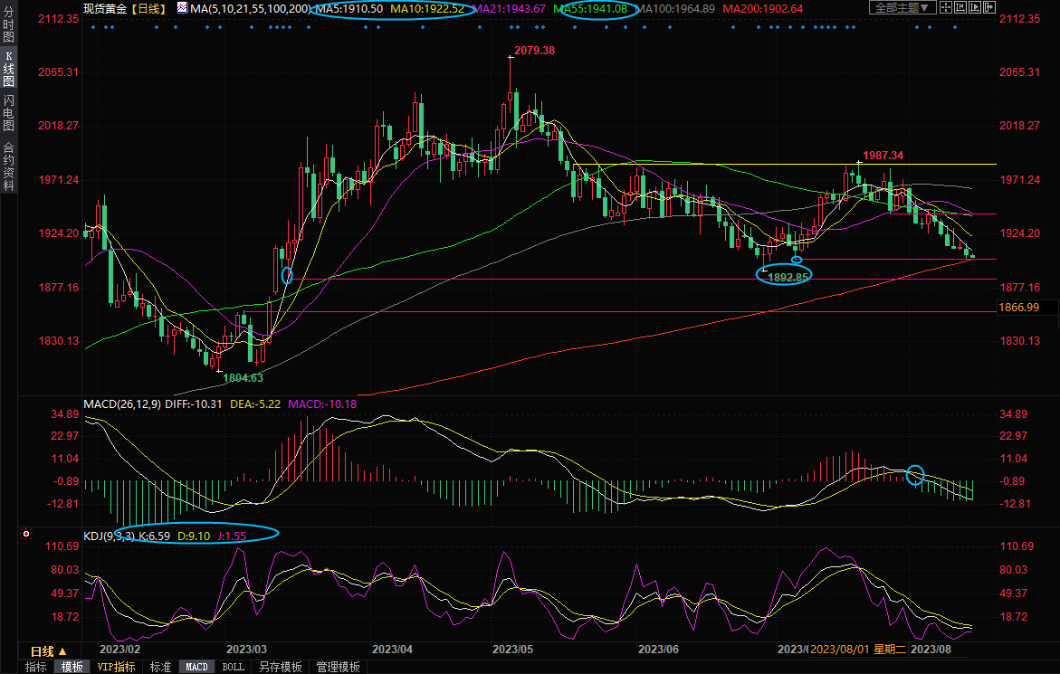The image size is (1060, 674).
Task: Switch to 标准 template
Action: point(160,667)
